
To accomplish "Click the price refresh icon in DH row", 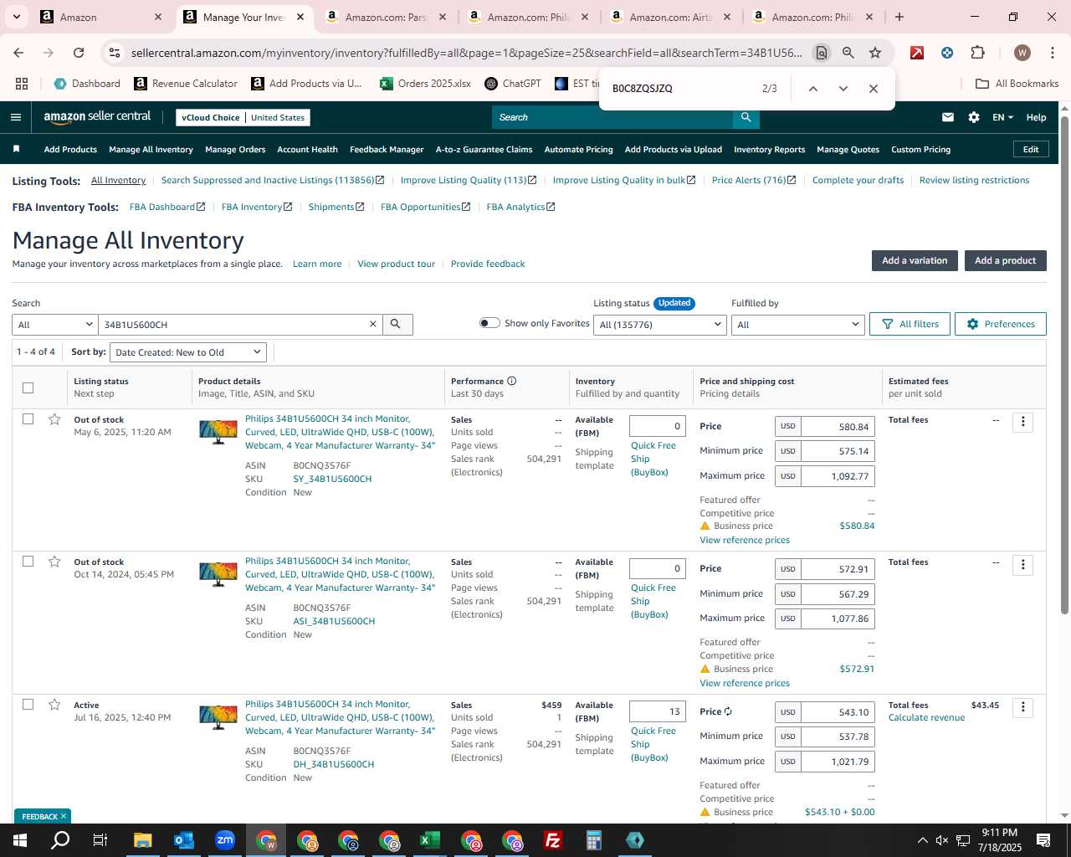I will pyautogui.click(x=728, y=711).
